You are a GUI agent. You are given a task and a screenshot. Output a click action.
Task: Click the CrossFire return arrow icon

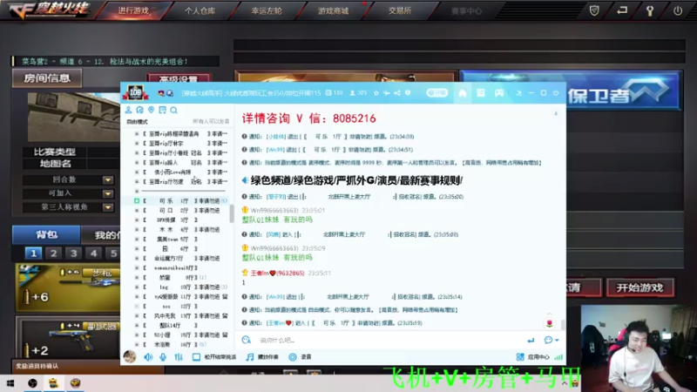tap(622, 10)
